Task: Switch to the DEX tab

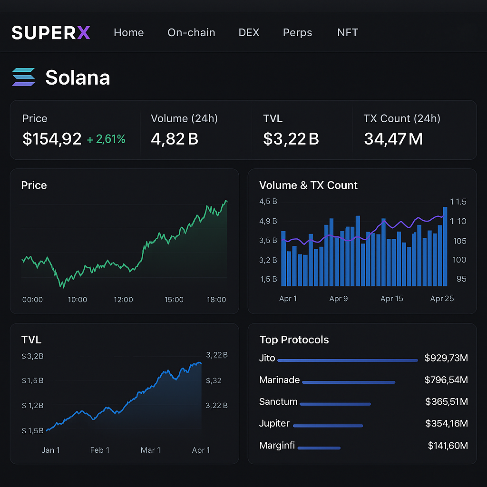Action: point(249,32)
